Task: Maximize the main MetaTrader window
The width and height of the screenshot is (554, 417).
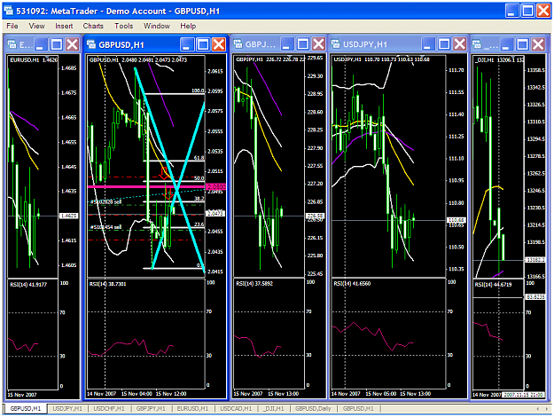Action: pyautogui.click(x=528, y=11)
